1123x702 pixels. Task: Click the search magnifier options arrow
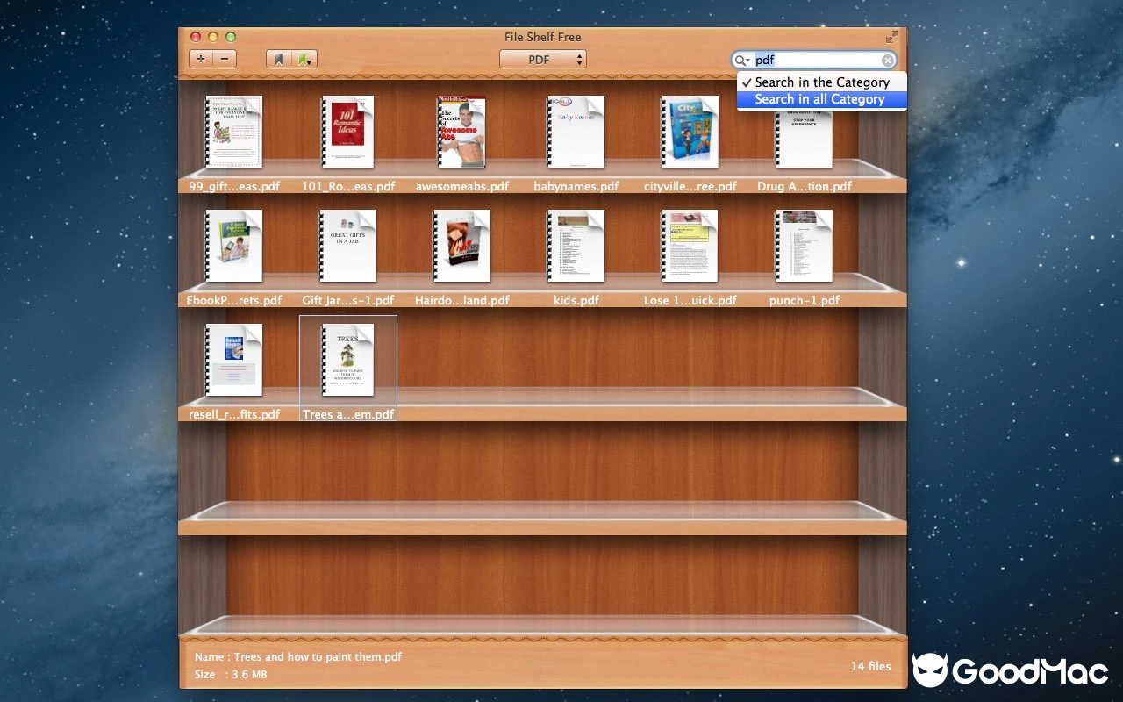tap(742, 60)
